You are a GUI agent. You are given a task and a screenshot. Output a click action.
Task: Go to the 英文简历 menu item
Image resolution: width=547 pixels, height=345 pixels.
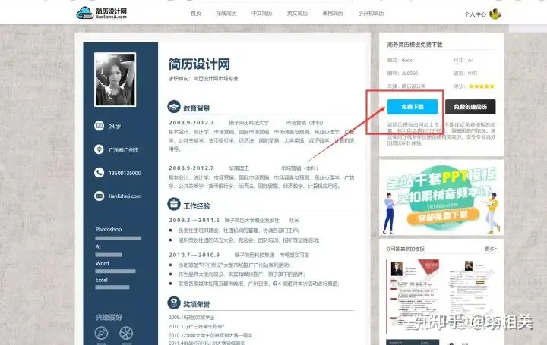point(297,13)
